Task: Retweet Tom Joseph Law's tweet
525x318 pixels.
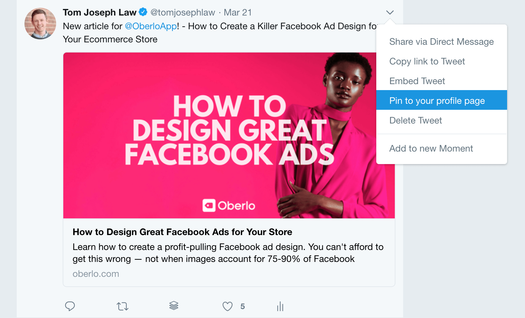Action: point(122,306)
